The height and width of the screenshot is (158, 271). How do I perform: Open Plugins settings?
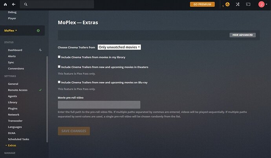tap(13, 108)
